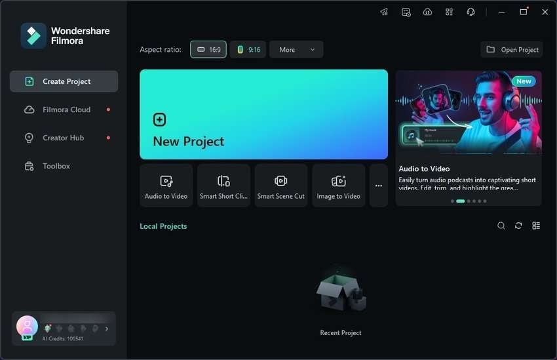Image resolution: width=557 pixels, height=360 pixels.
Task: Expand the More aspect ratio dropdown
Action: tap(296, 49)
